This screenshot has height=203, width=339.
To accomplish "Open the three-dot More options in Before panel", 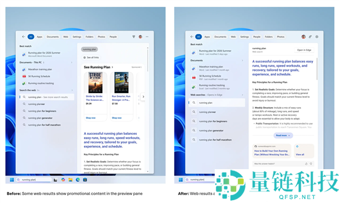I will [147, 37].
